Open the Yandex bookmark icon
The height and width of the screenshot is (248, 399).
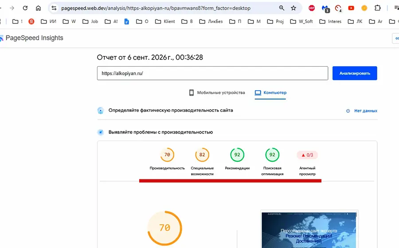click(x=31, y=22)
